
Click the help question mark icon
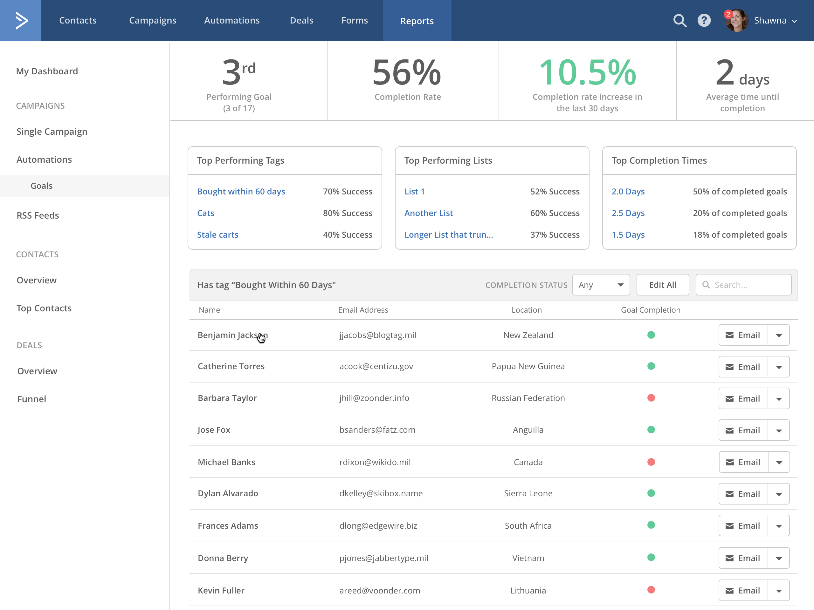[704, 21]
